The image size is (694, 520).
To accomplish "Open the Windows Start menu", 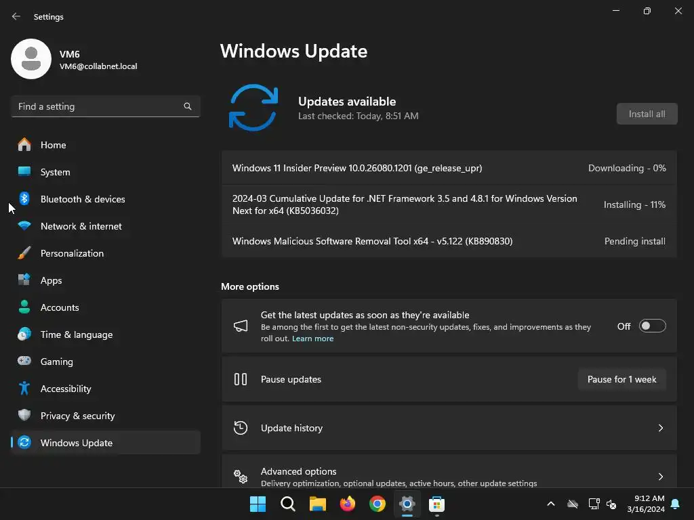I will tap(258, 504).
